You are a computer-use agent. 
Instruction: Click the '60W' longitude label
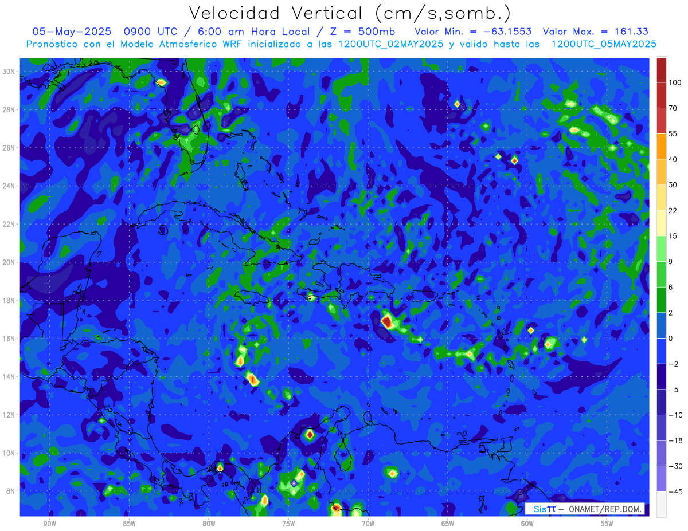point(527,524)
